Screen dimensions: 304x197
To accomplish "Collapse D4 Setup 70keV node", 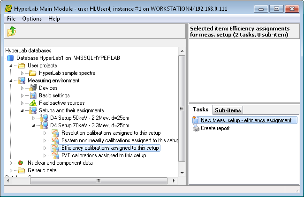I will tap(33, 126).
